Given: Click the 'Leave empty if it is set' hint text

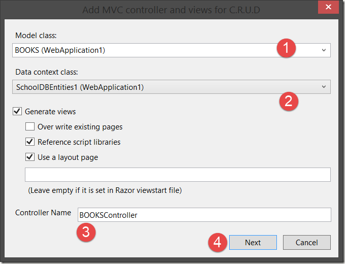Looking at the screenshot, I should coord(105,190).
